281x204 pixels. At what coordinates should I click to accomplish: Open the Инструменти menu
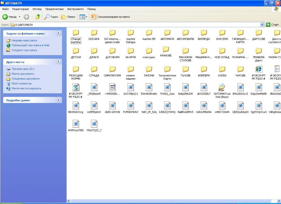click(x=75, y=9)
